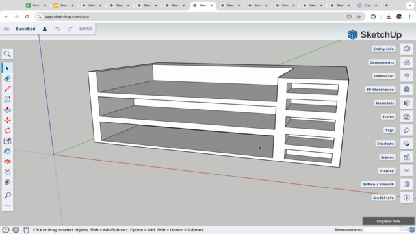The width and height of the screenshot is (416, 234).
Task: Select the Rectangle shape tool
Action: (x=7, y=99)
